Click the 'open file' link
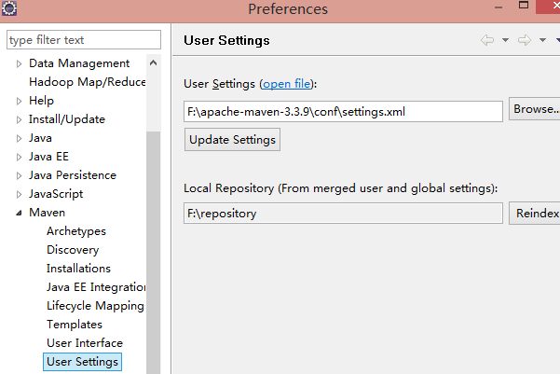The width and height of the screenshot is (560, 374). click(289, 84)
